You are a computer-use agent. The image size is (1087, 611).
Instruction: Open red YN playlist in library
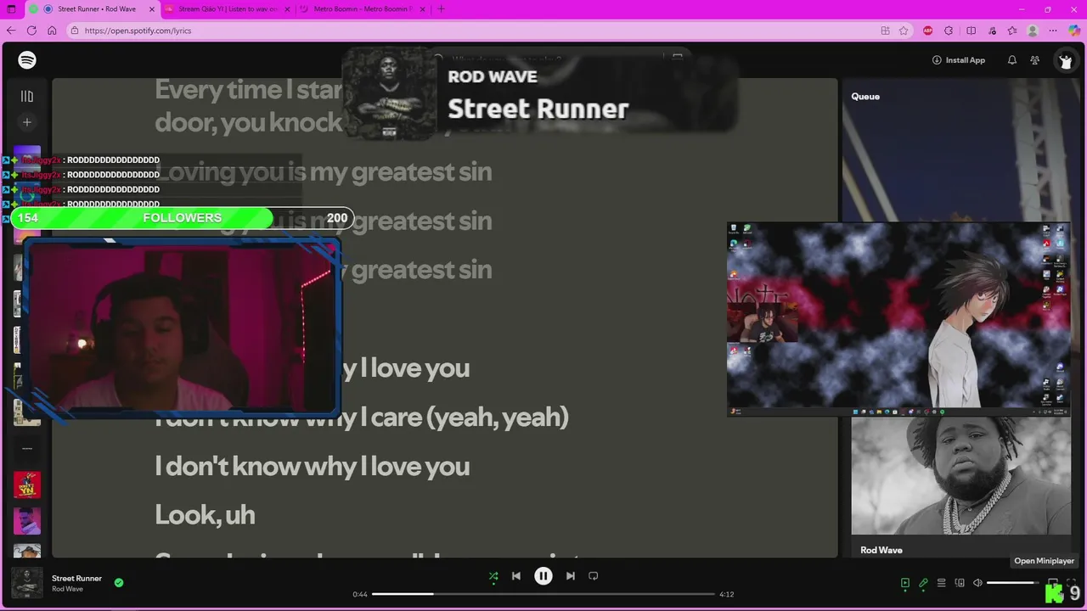[x=27, y=485]
